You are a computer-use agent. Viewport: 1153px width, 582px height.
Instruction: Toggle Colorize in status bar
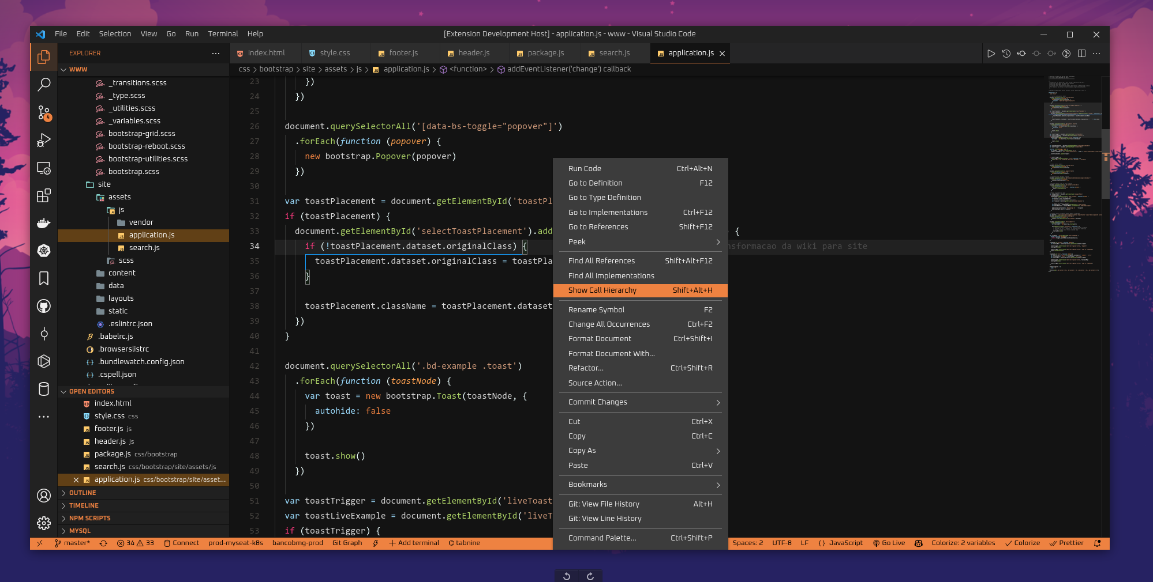point(1023,543)
